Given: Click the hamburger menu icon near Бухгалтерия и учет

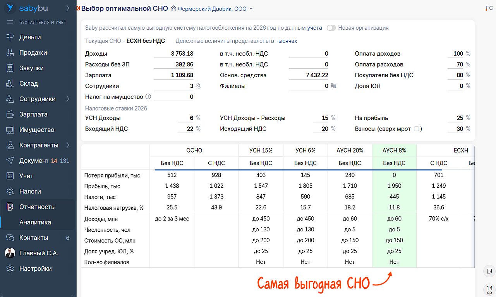Looking at the screenshot, I should pyautogui.click(x=10, y=22).
